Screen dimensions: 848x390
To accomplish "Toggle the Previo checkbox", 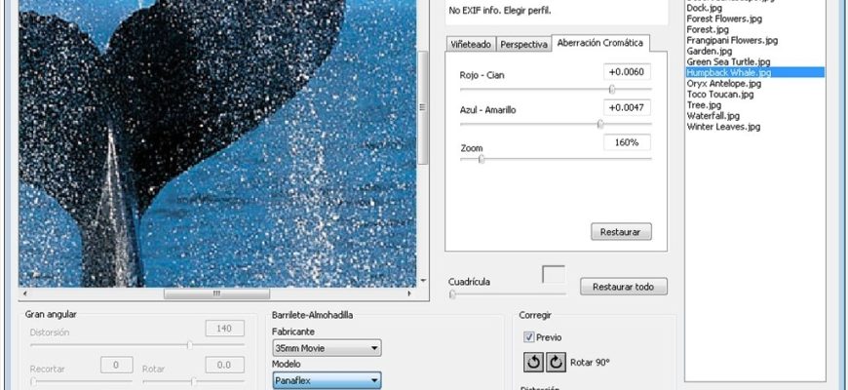I will click(x=529, y=337).
